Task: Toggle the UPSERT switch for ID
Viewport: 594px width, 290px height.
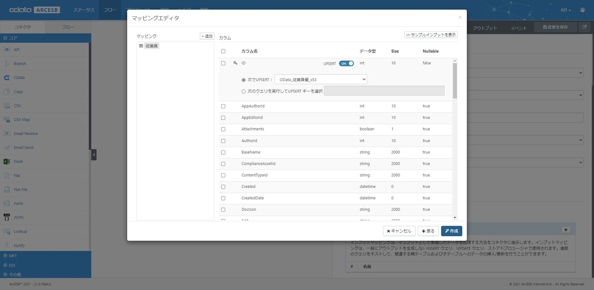Action: (x=346, y=63)
